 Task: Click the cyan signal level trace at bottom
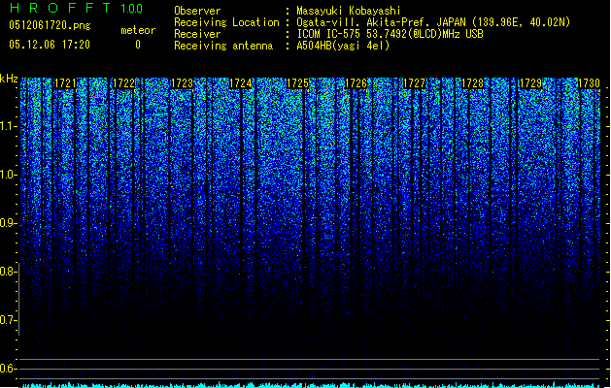coord(311,385)
